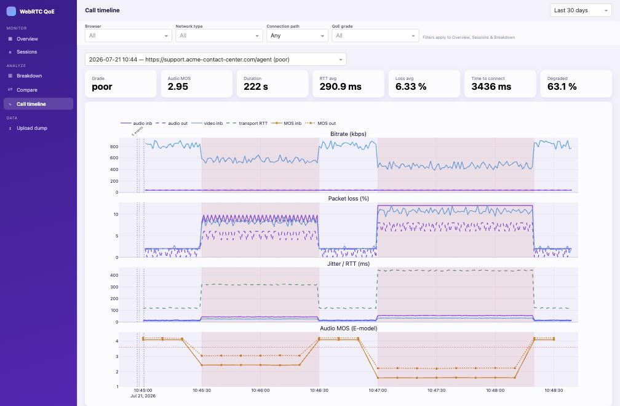Select the Call timeline menu item
The width and height of the screenshot is (620, 406).
pos(38,104)
